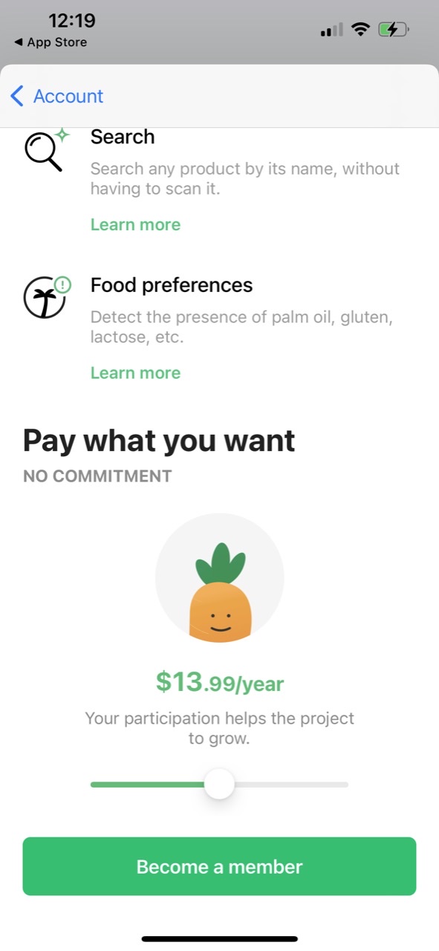Click the green filled slider track
Viewport: 439px width, 951px height.
point(149,784)
